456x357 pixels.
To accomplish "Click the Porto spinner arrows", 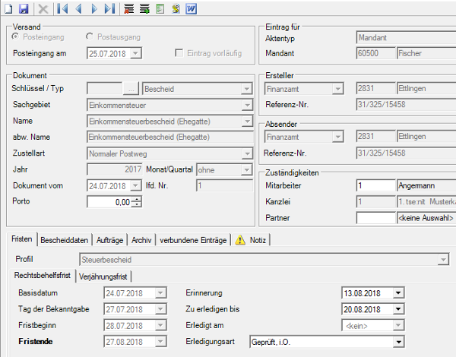I will tap(137, 202).
